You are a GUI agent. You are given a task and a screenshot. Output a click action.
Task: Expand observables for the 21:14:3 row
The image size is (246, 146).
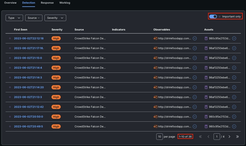(195, 78)
